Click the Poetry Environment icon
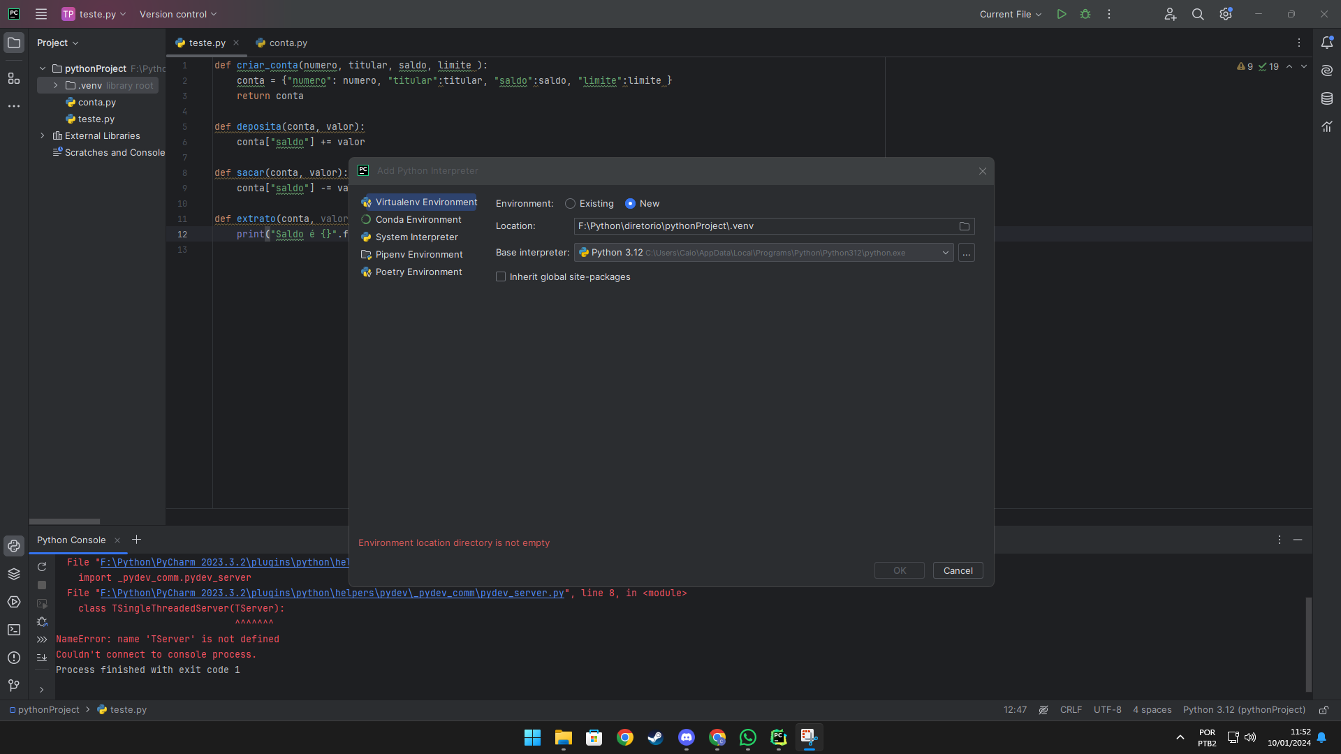 tap(366, 272)
